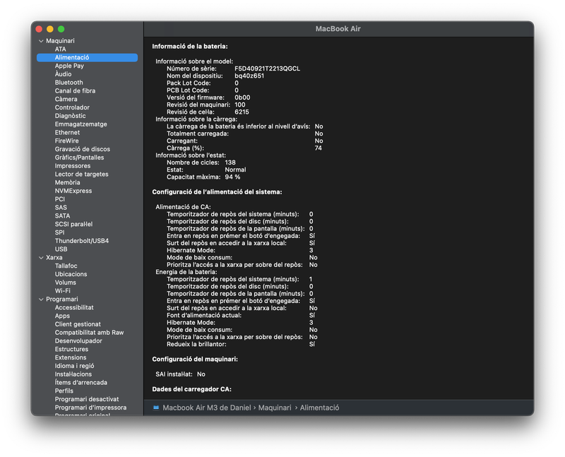The image size is (565, 457).
Task: Open Memòria in sidebar
Action: tap(67, 182)
